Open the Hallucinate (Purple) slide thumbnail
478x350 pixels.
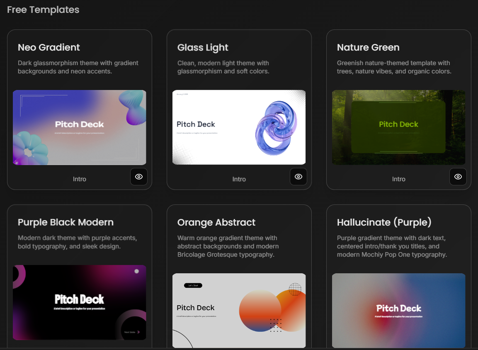click(399, 311)
